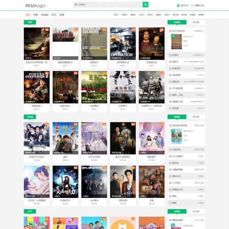Select 热播榜 tab in TV series sidebar
The width and height of the screenshot is (229, 229).
[x=177, y=117]
